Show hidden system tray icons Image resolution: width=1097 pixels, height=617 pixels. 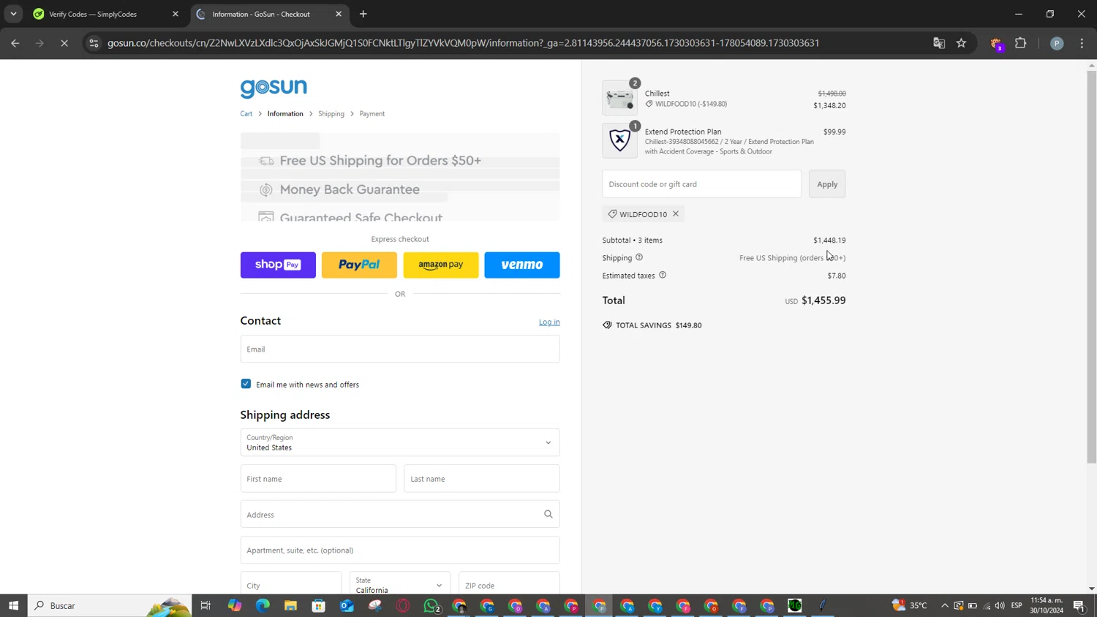[945, 605]
